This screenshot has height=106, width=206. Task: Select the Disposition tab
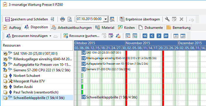(x=36, y=27)
